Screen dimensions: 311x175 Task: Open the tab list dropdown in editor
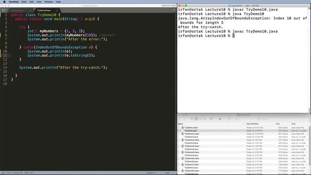[174, 10]
